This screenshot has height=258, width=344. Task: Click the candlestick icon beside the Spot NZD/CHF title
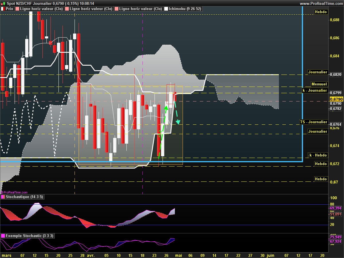point(3,3)
